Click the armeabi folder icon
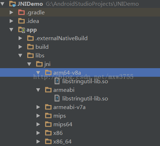 click(48, 90)
